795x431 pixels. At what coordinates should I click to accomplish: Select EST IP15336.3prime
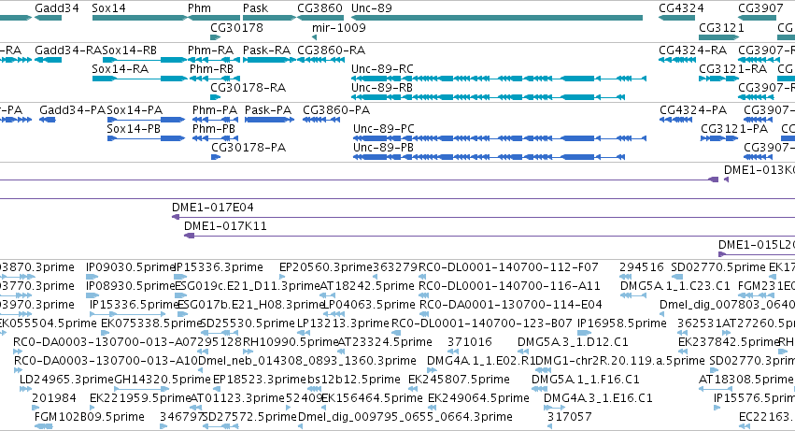[x=219, y=267]
